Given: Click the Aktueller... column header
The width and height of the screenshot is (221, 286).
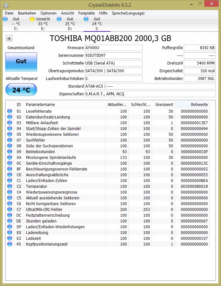Looking at the screenshot, I should [x=117, y=105].
